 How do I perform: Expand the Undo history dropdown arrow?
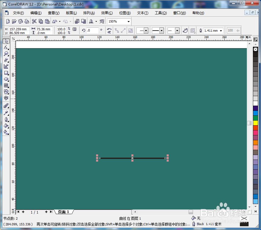(x=60, y=21)
